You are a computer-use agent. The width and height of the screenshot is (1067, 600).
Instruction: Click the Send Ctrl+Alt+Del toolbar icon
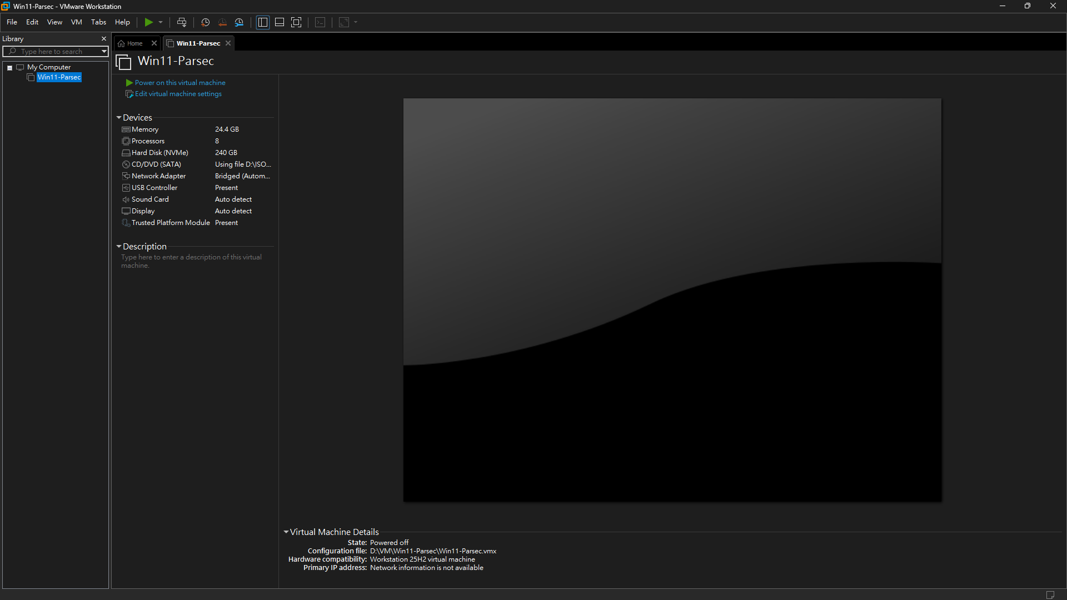pos(182,22)
